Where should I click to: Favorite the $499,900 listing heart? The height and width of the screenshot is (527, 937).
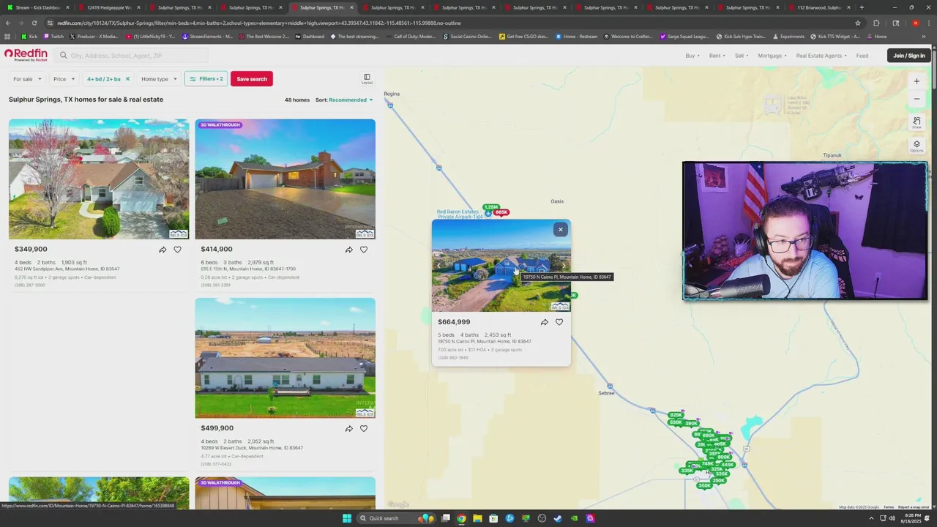pyautogui.click(x=364, y=429)
